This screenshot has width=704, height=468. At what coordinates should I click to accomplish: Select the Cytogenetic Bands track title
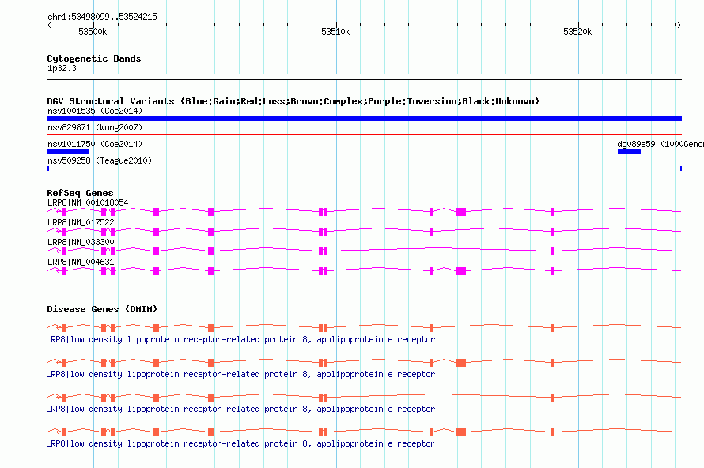[x=94, y=58]
